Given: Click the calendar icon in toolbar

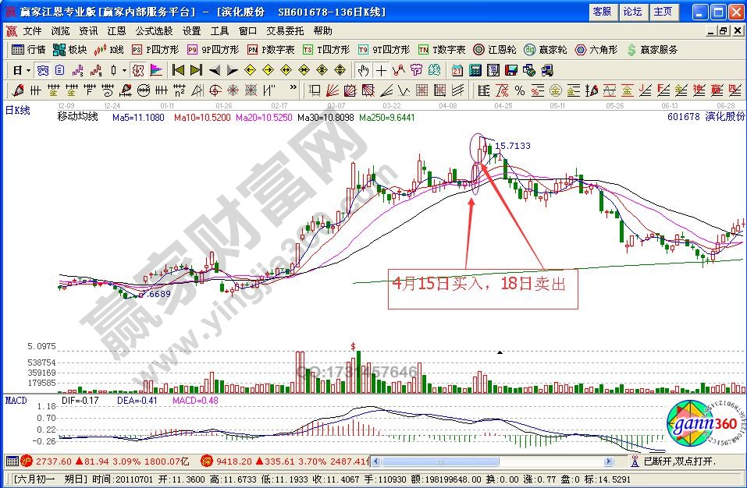Looking at the screenshot, I should point(457,70).
